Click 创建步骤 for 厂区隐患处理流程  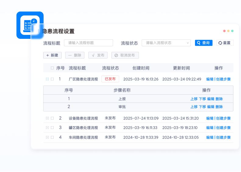(223, 79)
